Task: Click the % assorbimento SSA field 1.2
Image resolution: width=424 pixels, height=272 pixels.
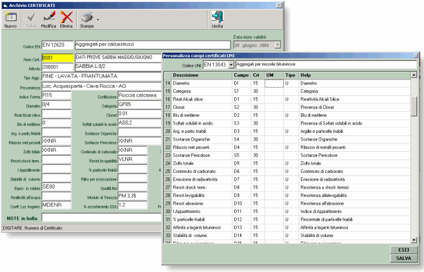Action: [x=133, y=205]
